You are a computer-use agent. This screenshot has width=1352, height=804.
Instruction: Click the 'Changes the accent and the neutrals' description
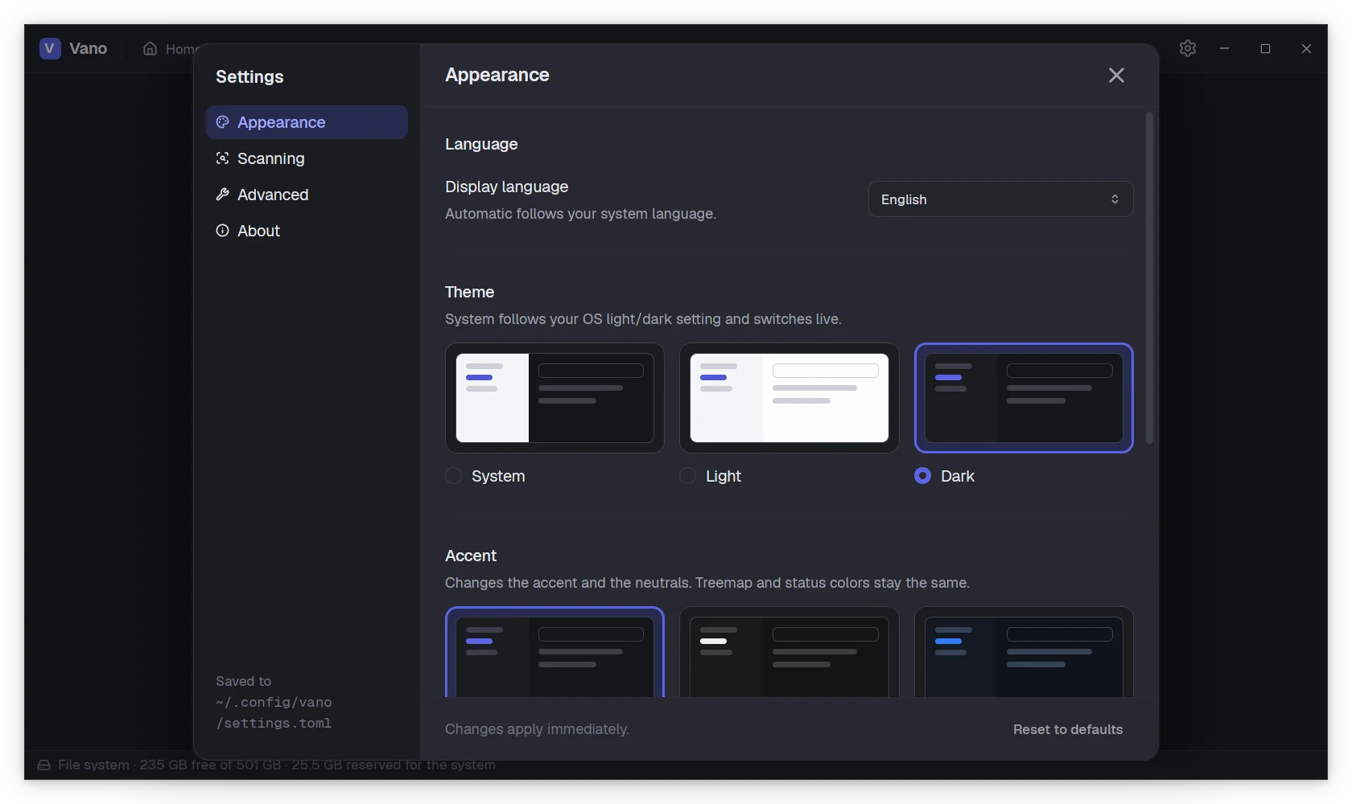tap(707, 583)
